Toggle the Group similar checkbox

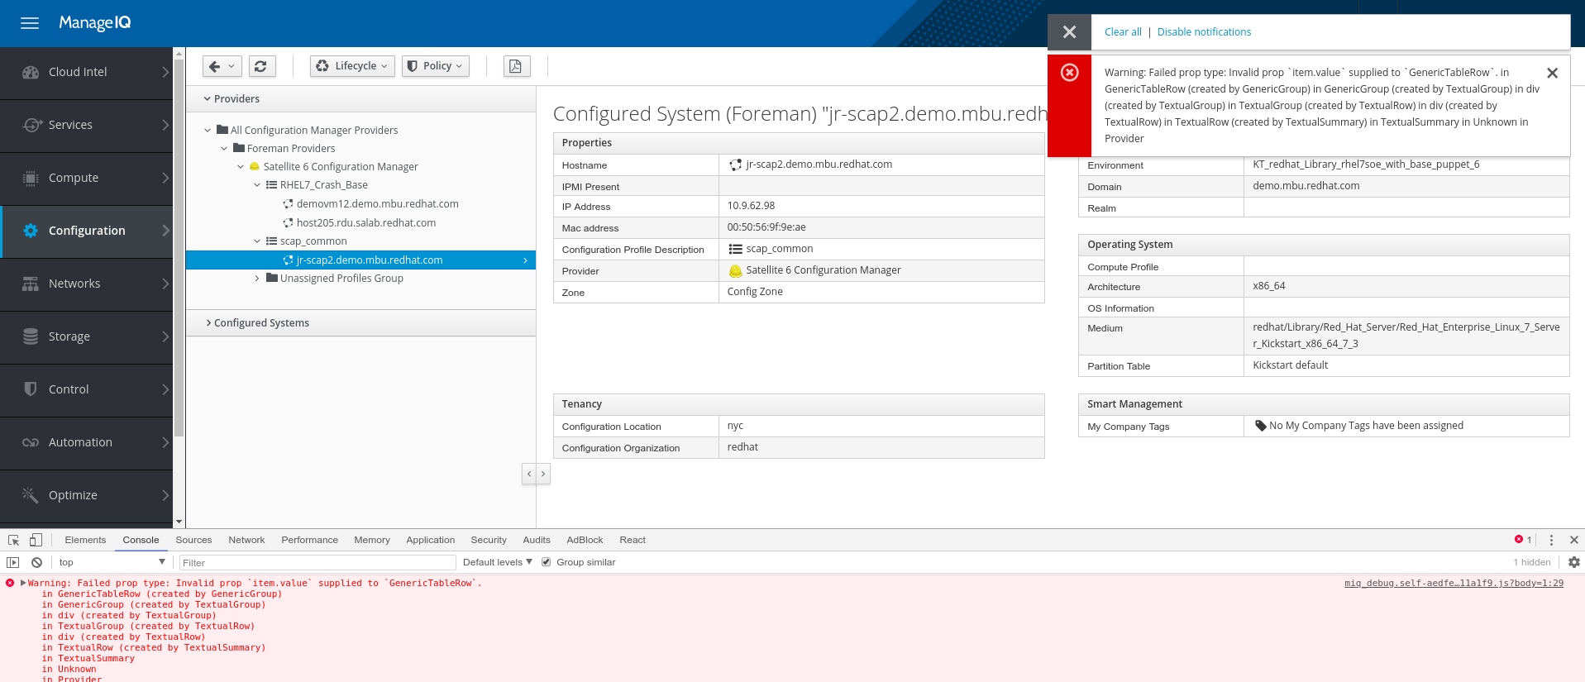[546, 562]
